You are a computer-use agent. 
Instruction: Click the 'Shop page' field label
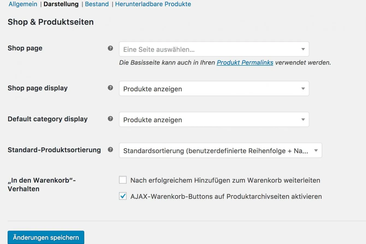pyautogui.click(x=25, y=48)
